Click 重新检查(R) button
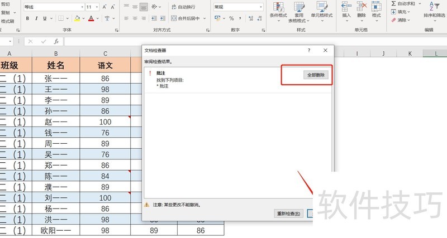The width and height of the screenshot is (447, 238). [288, 213]
